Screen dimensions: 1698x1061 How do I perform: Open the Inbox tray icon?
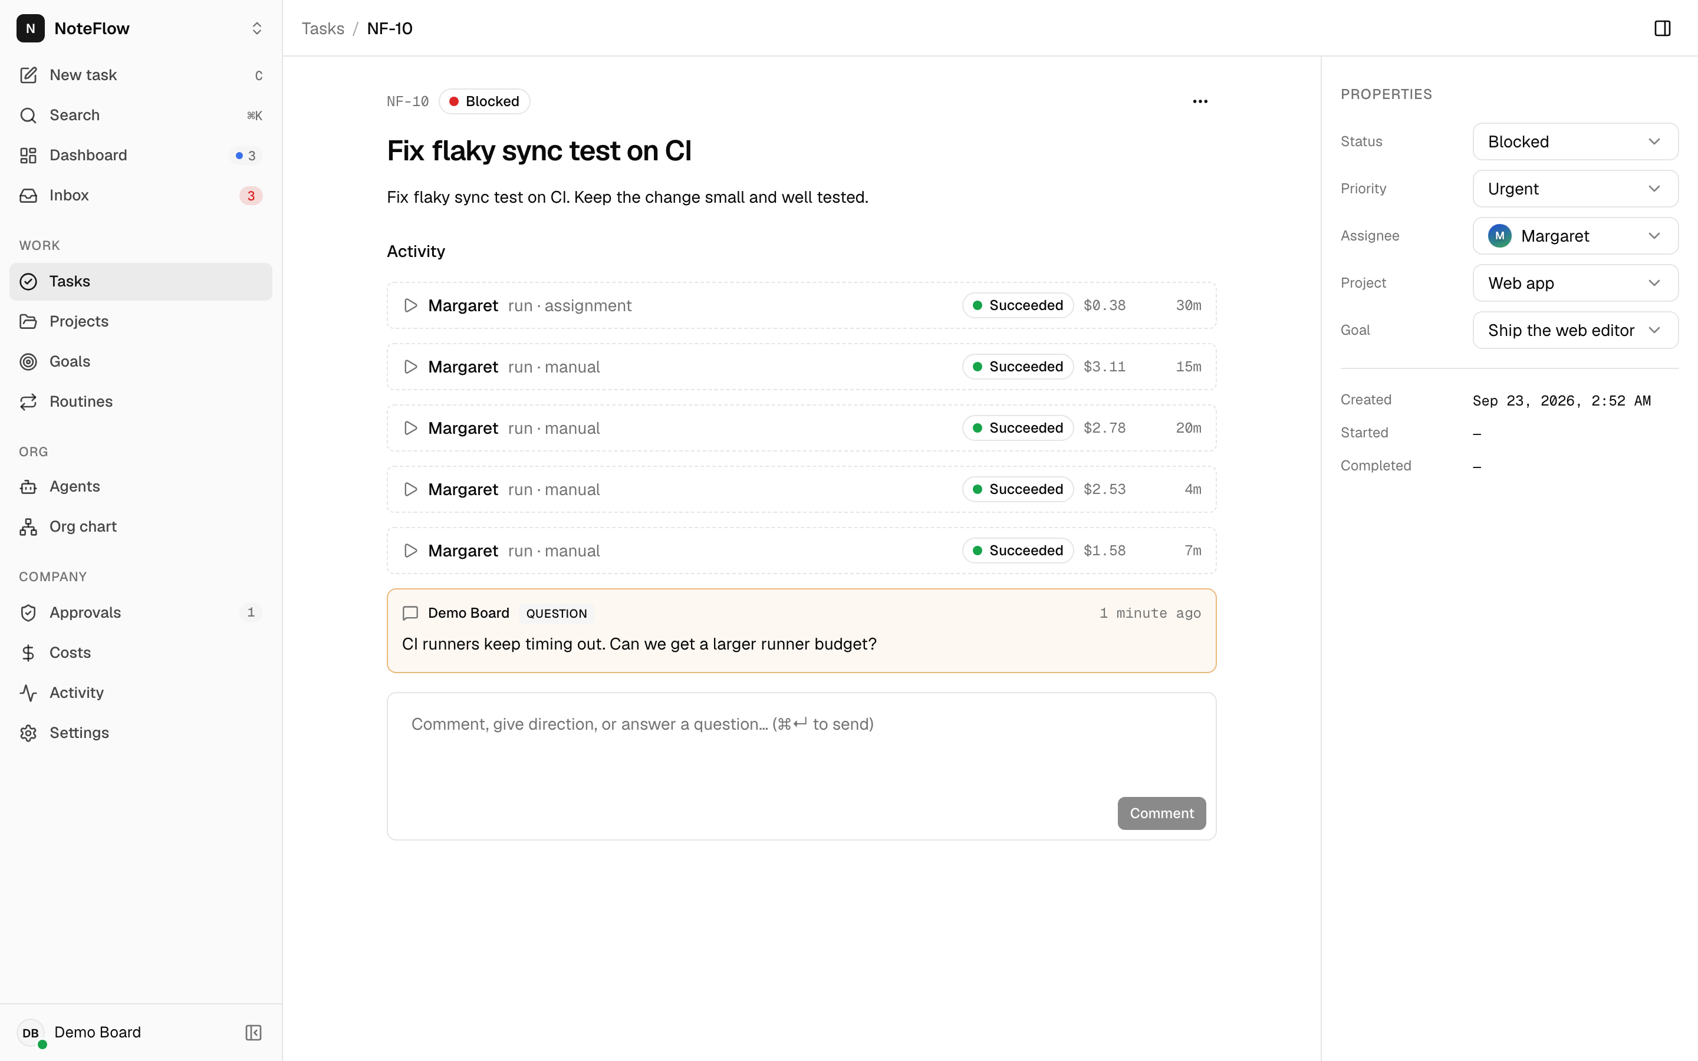[x=28, y=195]
